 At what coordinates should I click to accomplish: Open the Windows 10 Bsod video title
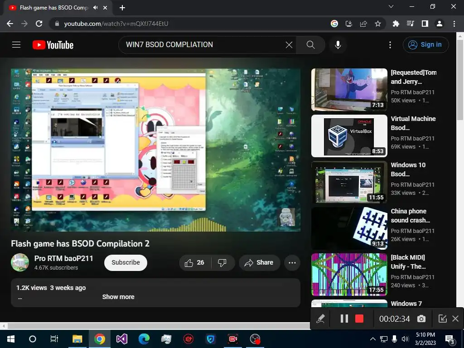point(408,169)
